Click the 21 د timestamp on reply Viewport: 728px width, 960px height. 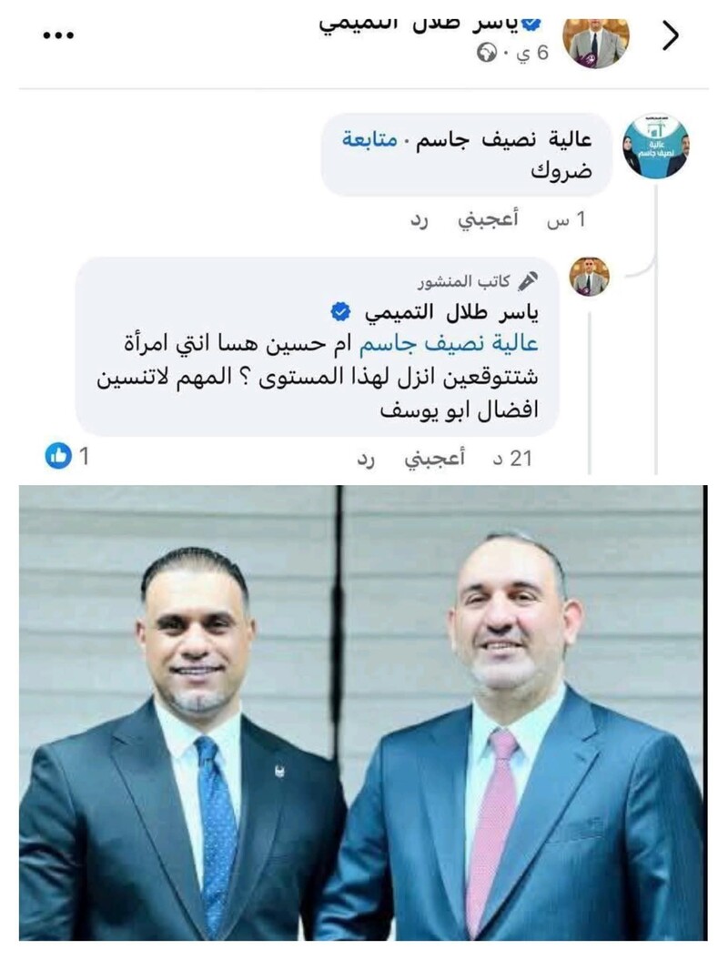pos(512,459)
